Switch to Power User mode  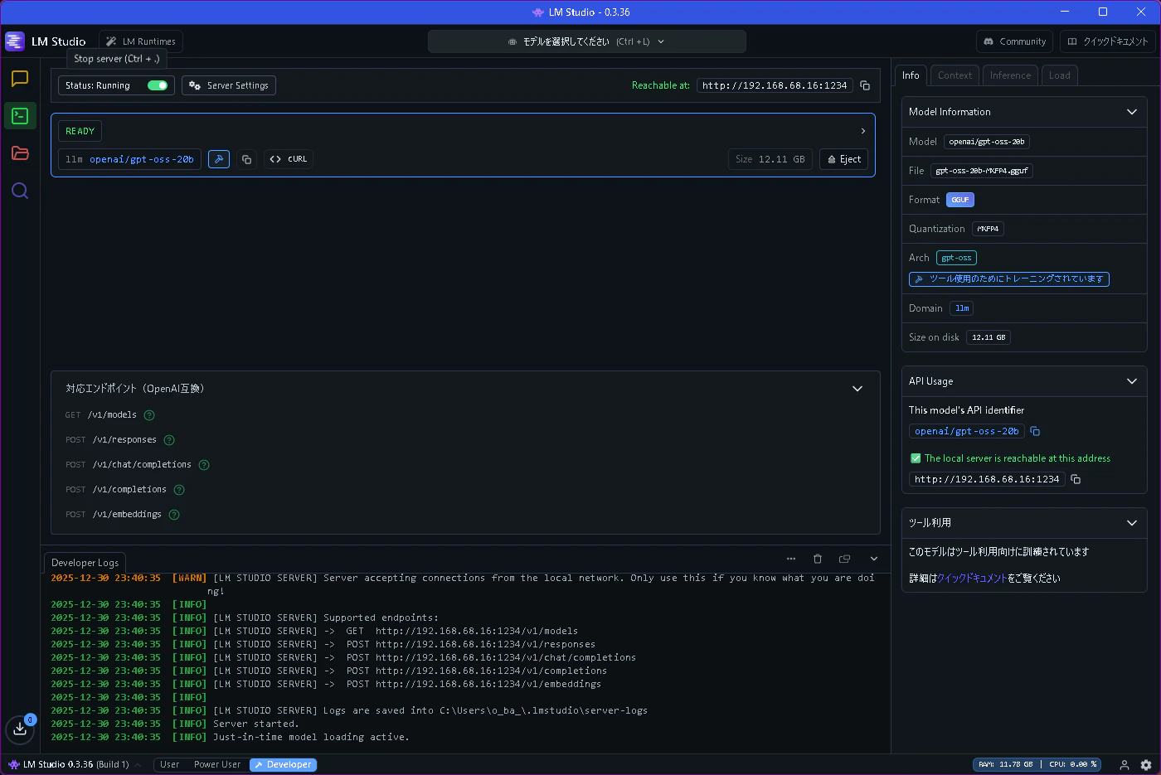[x=217, y=764]
